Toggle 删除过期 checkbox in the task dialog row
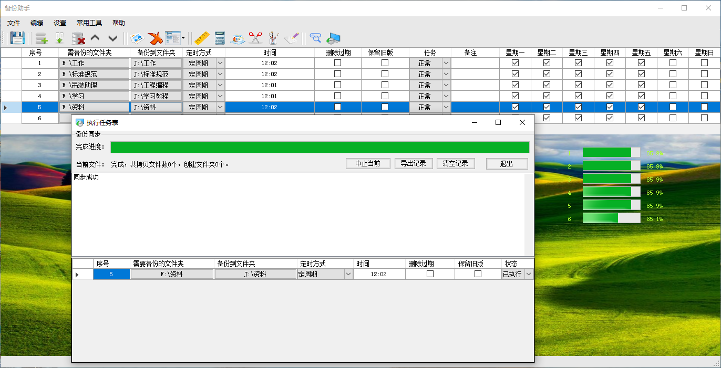Image resolution: width=721 pixels, height=368 pixels. [x=430, y=274]
